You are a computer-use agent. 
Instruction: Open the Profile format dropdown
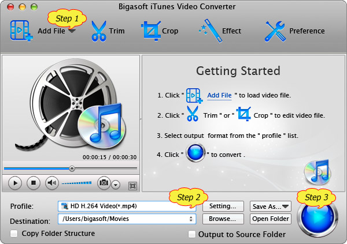click(127, 207)
